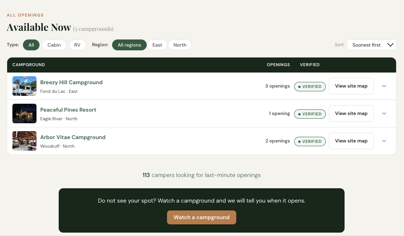Open the Soonest first sort dropdown
404x236 pixels.
(372, 45)
